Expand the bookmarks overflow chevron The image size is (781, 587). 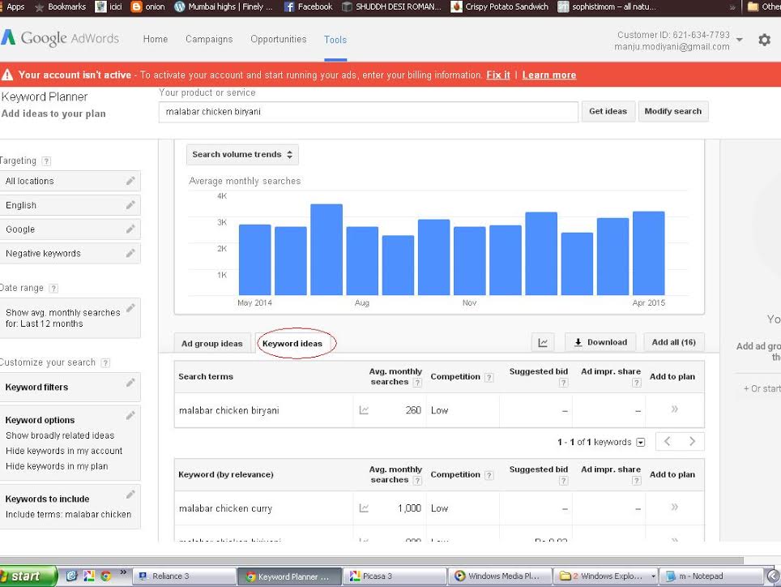[732, 7]
